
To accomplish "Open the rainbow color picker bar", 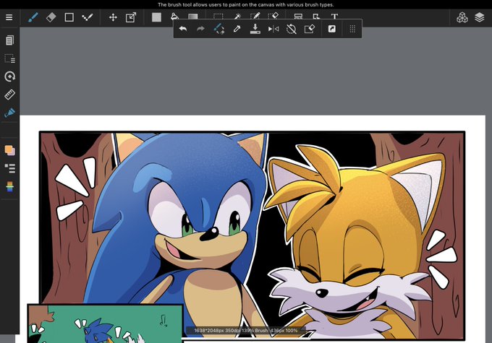I will (x=9, y=187).
